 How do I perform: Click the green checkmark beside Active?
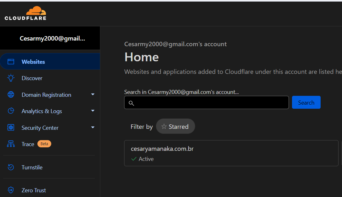(134, 159)
